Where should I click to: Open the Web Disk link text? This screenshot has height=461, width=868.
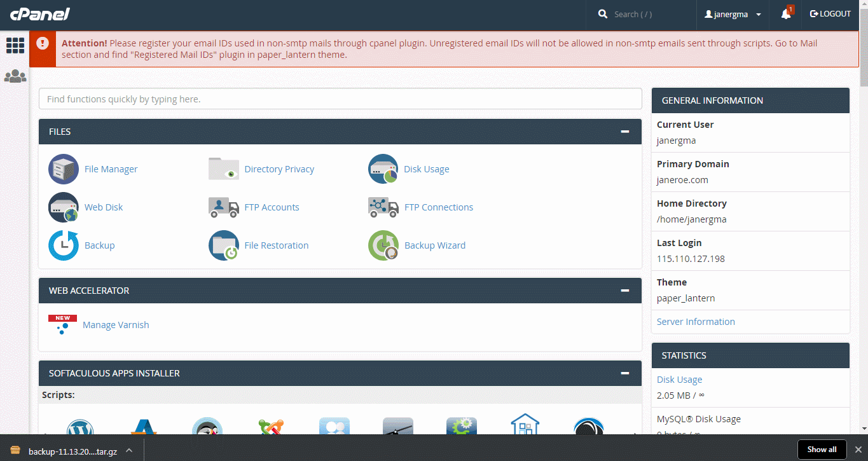click(104, 207)
